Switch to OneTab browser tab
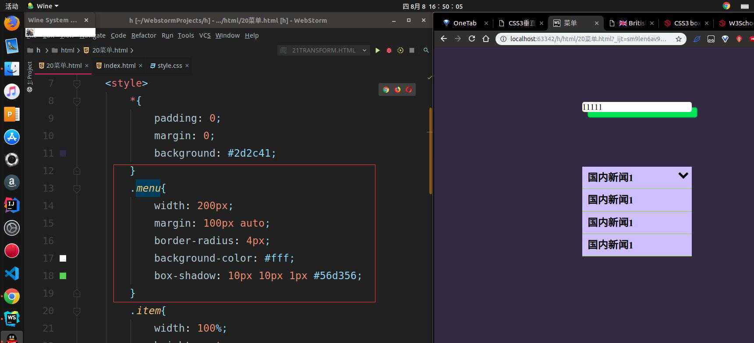 [465, 23]
